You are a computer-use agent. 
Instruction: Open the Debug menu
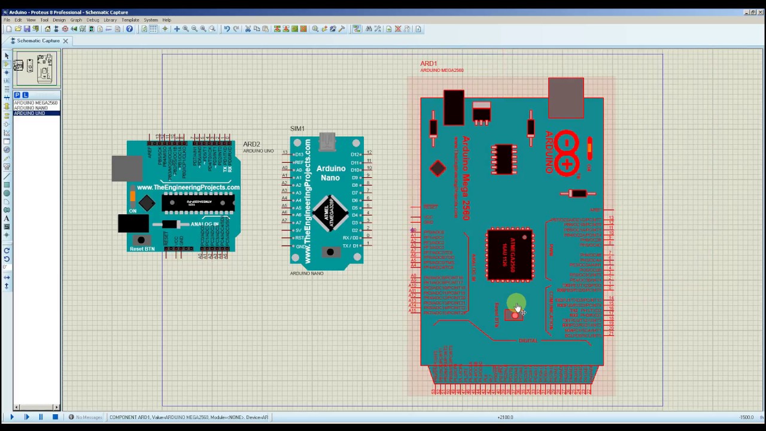coord(93,20)
